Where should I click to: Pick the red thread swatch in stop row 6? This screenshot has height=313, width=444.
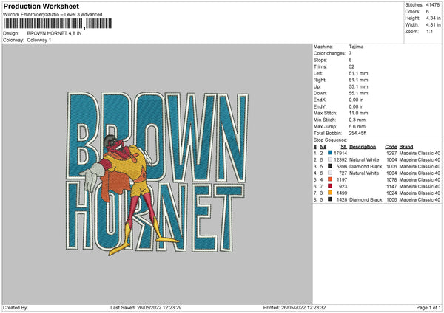[330, 186]
